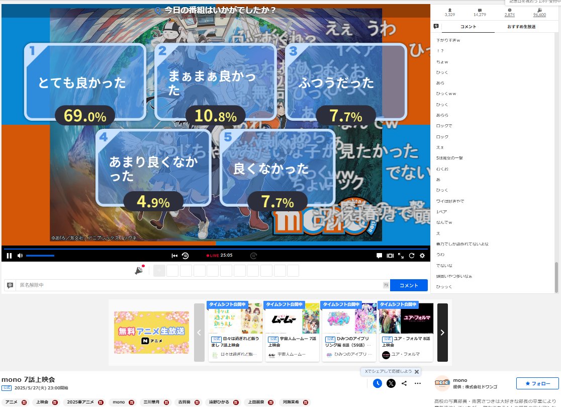This screenshot has width=561, height=407.
Task: Select the comment 5は魔女の一撃
Action: point(449,158)
